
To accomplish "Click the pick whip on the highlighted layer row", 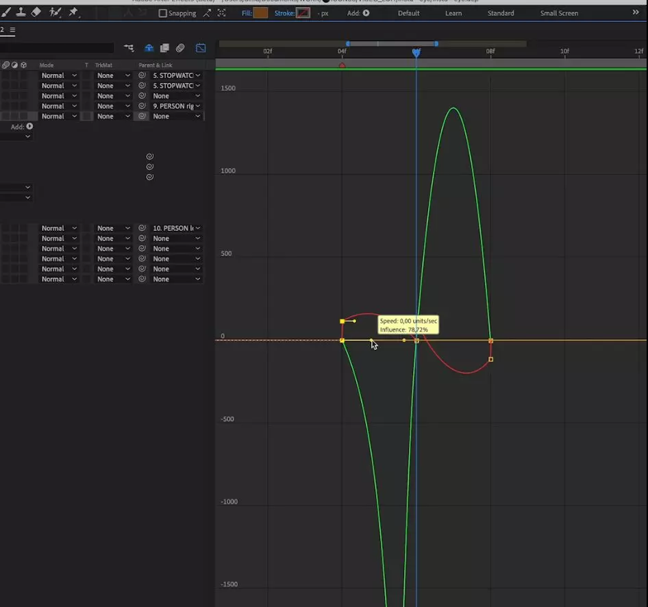I will coord(142,116).
